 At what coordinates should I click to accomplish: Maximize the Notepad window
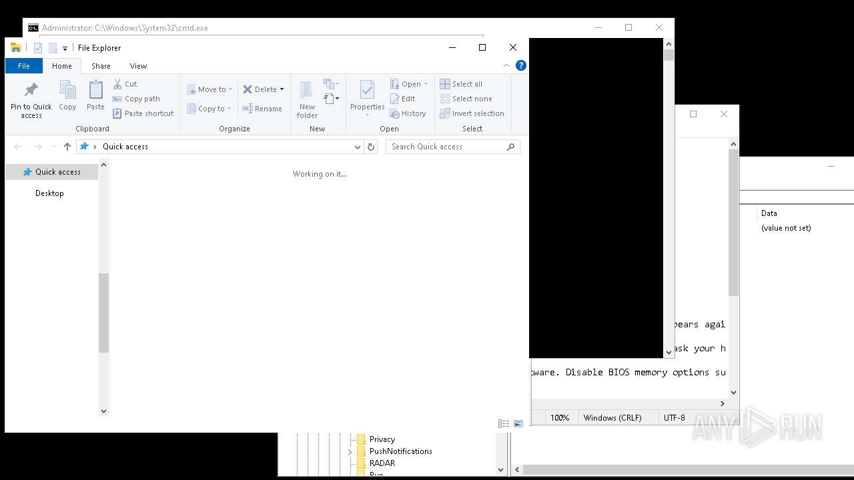693,114
